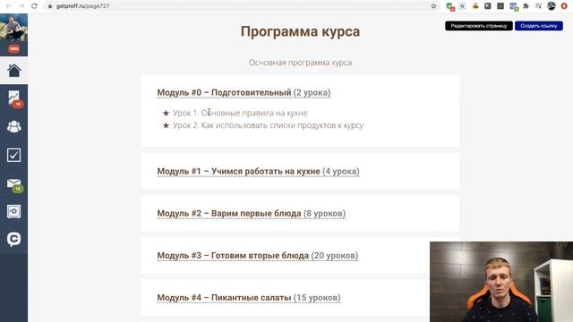
Task: Click the padlock site info icon
Action: tap(50, 6)
